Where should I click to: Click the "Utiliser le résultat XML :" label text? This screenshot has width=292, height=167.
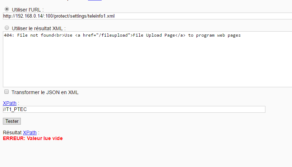pyautogui.click(x=39, y=28)
